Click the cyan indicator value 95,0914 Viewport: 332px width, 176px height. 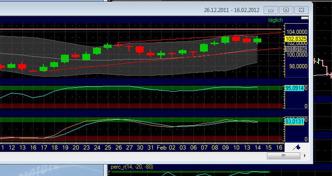pyautogui.click(x=294, y=88)
